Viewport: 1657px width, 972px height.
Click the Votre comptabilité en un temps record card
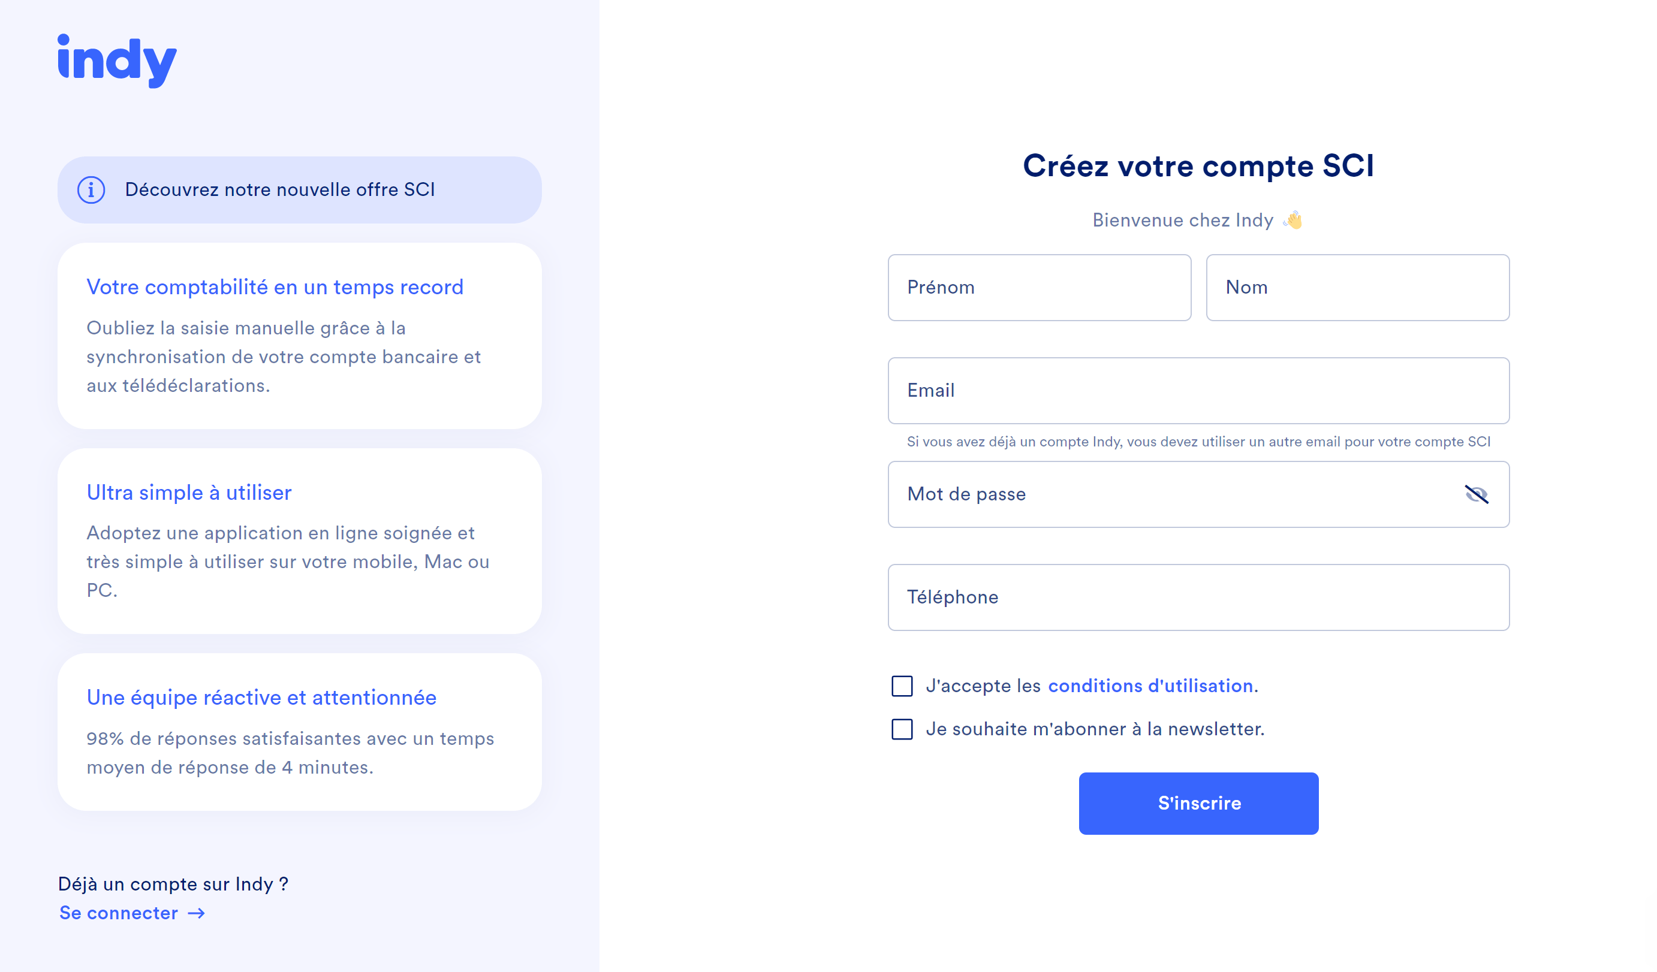[299, 336]
